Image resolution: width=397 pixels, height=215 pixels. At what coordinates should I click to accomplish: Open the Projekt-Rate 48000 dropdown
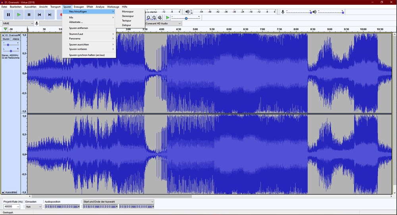[x=18, y=207]
